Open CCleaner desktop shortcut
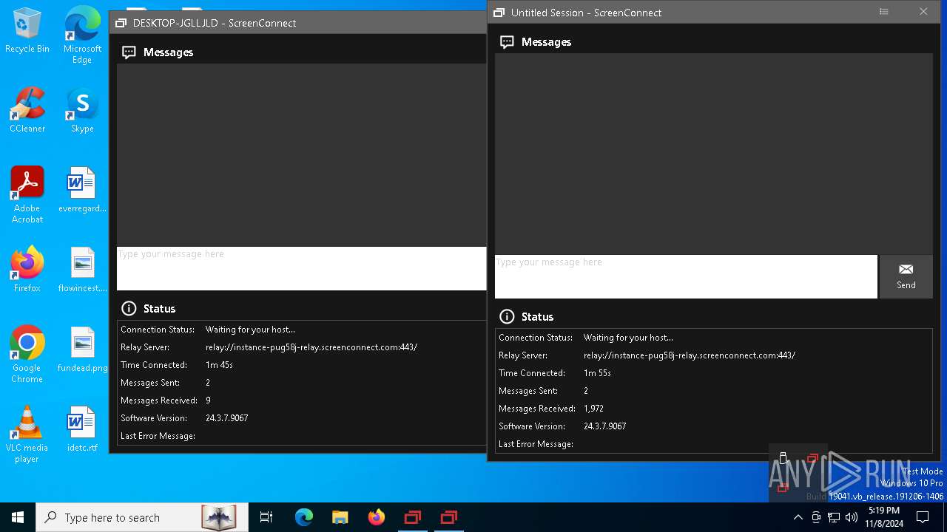Screen dimensions: 947x532 [x=27, y=110]
